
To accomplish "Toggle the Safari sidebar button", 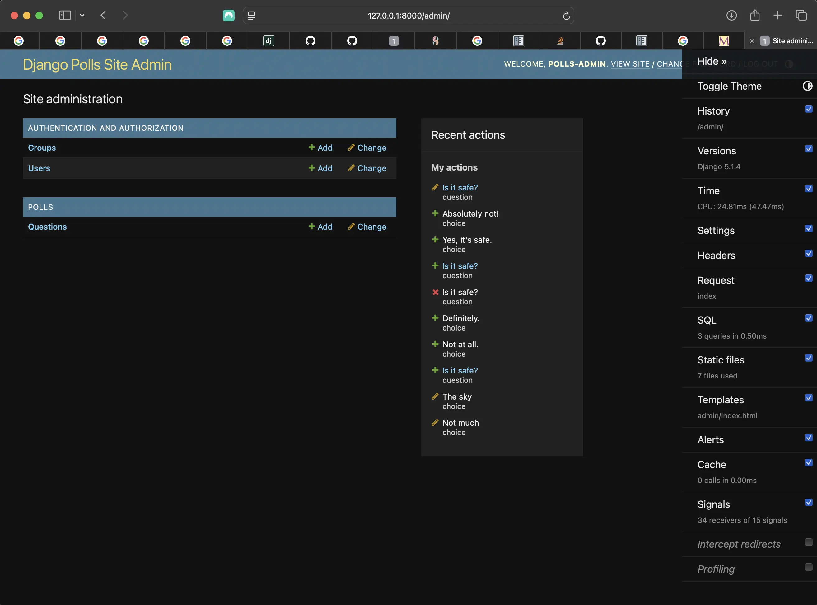I will [65, 15].
